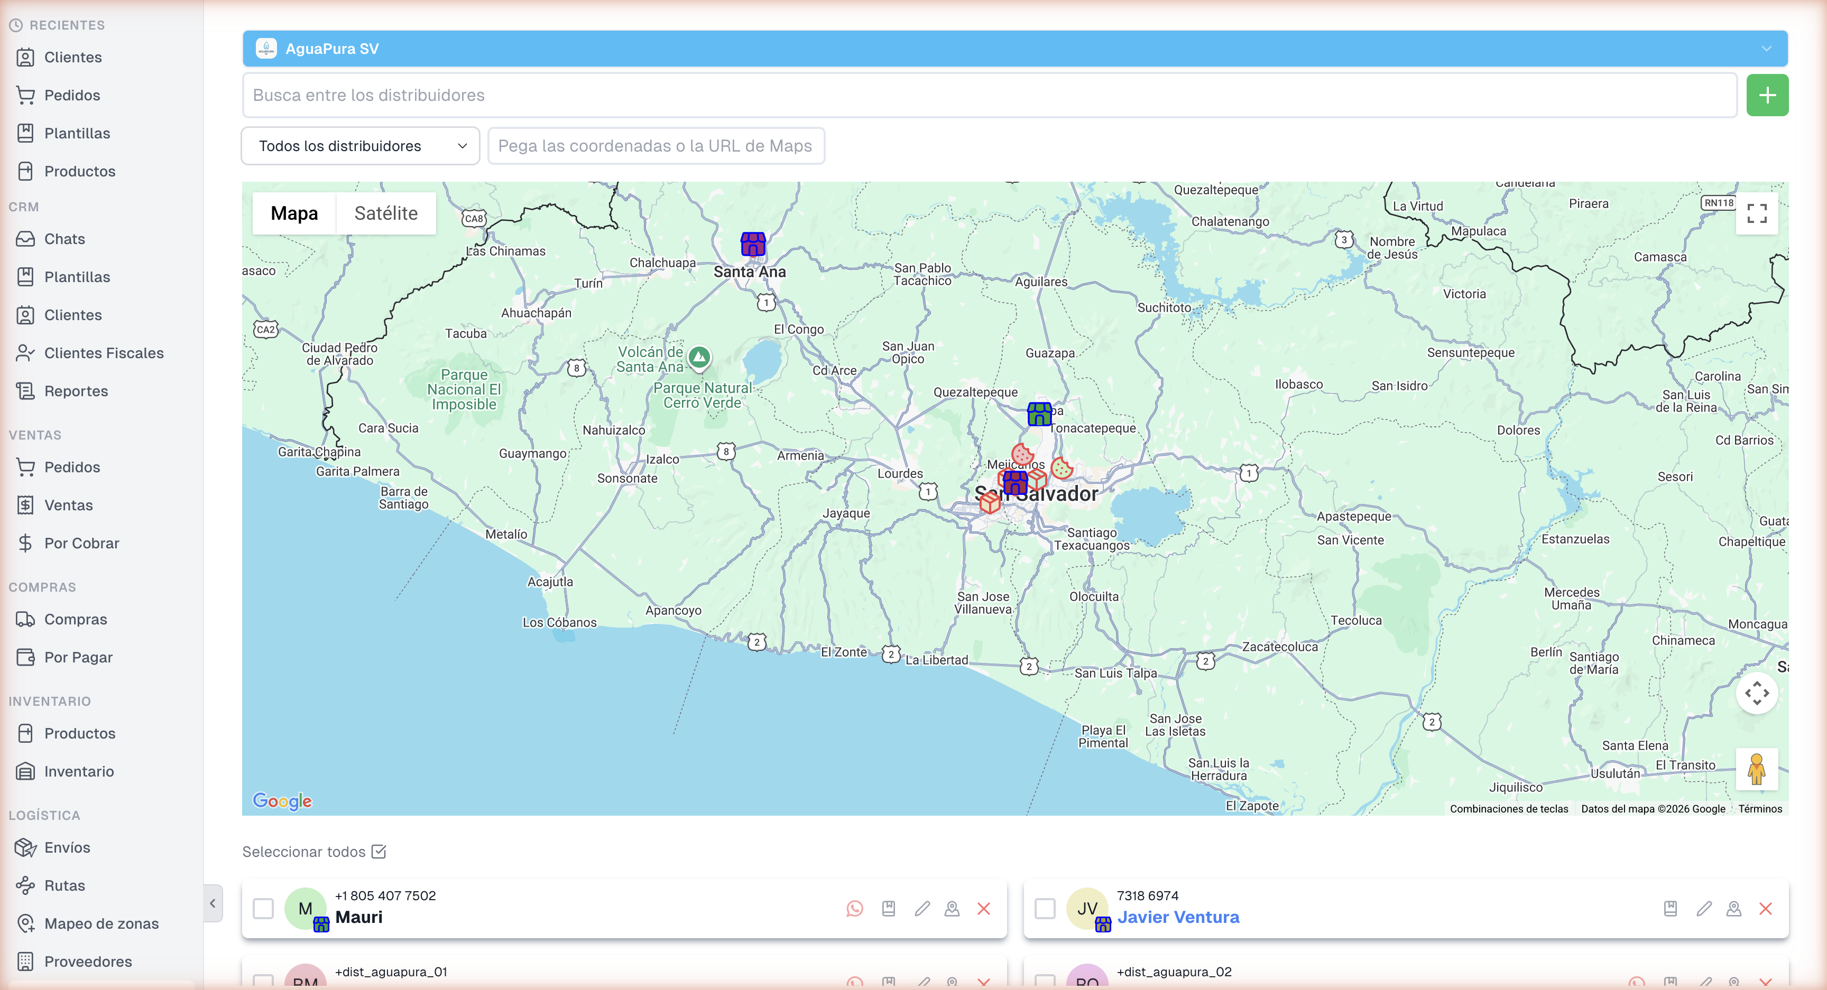Check the checkbox next to Mauri
Screen dimensions: 1827x990
263,908
